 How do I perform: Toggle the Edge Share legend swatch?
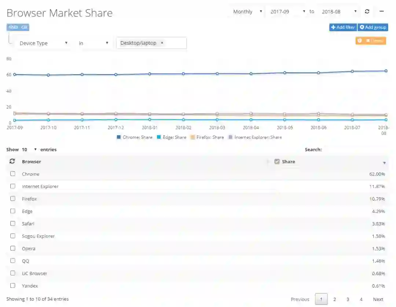tap(159, 137)
